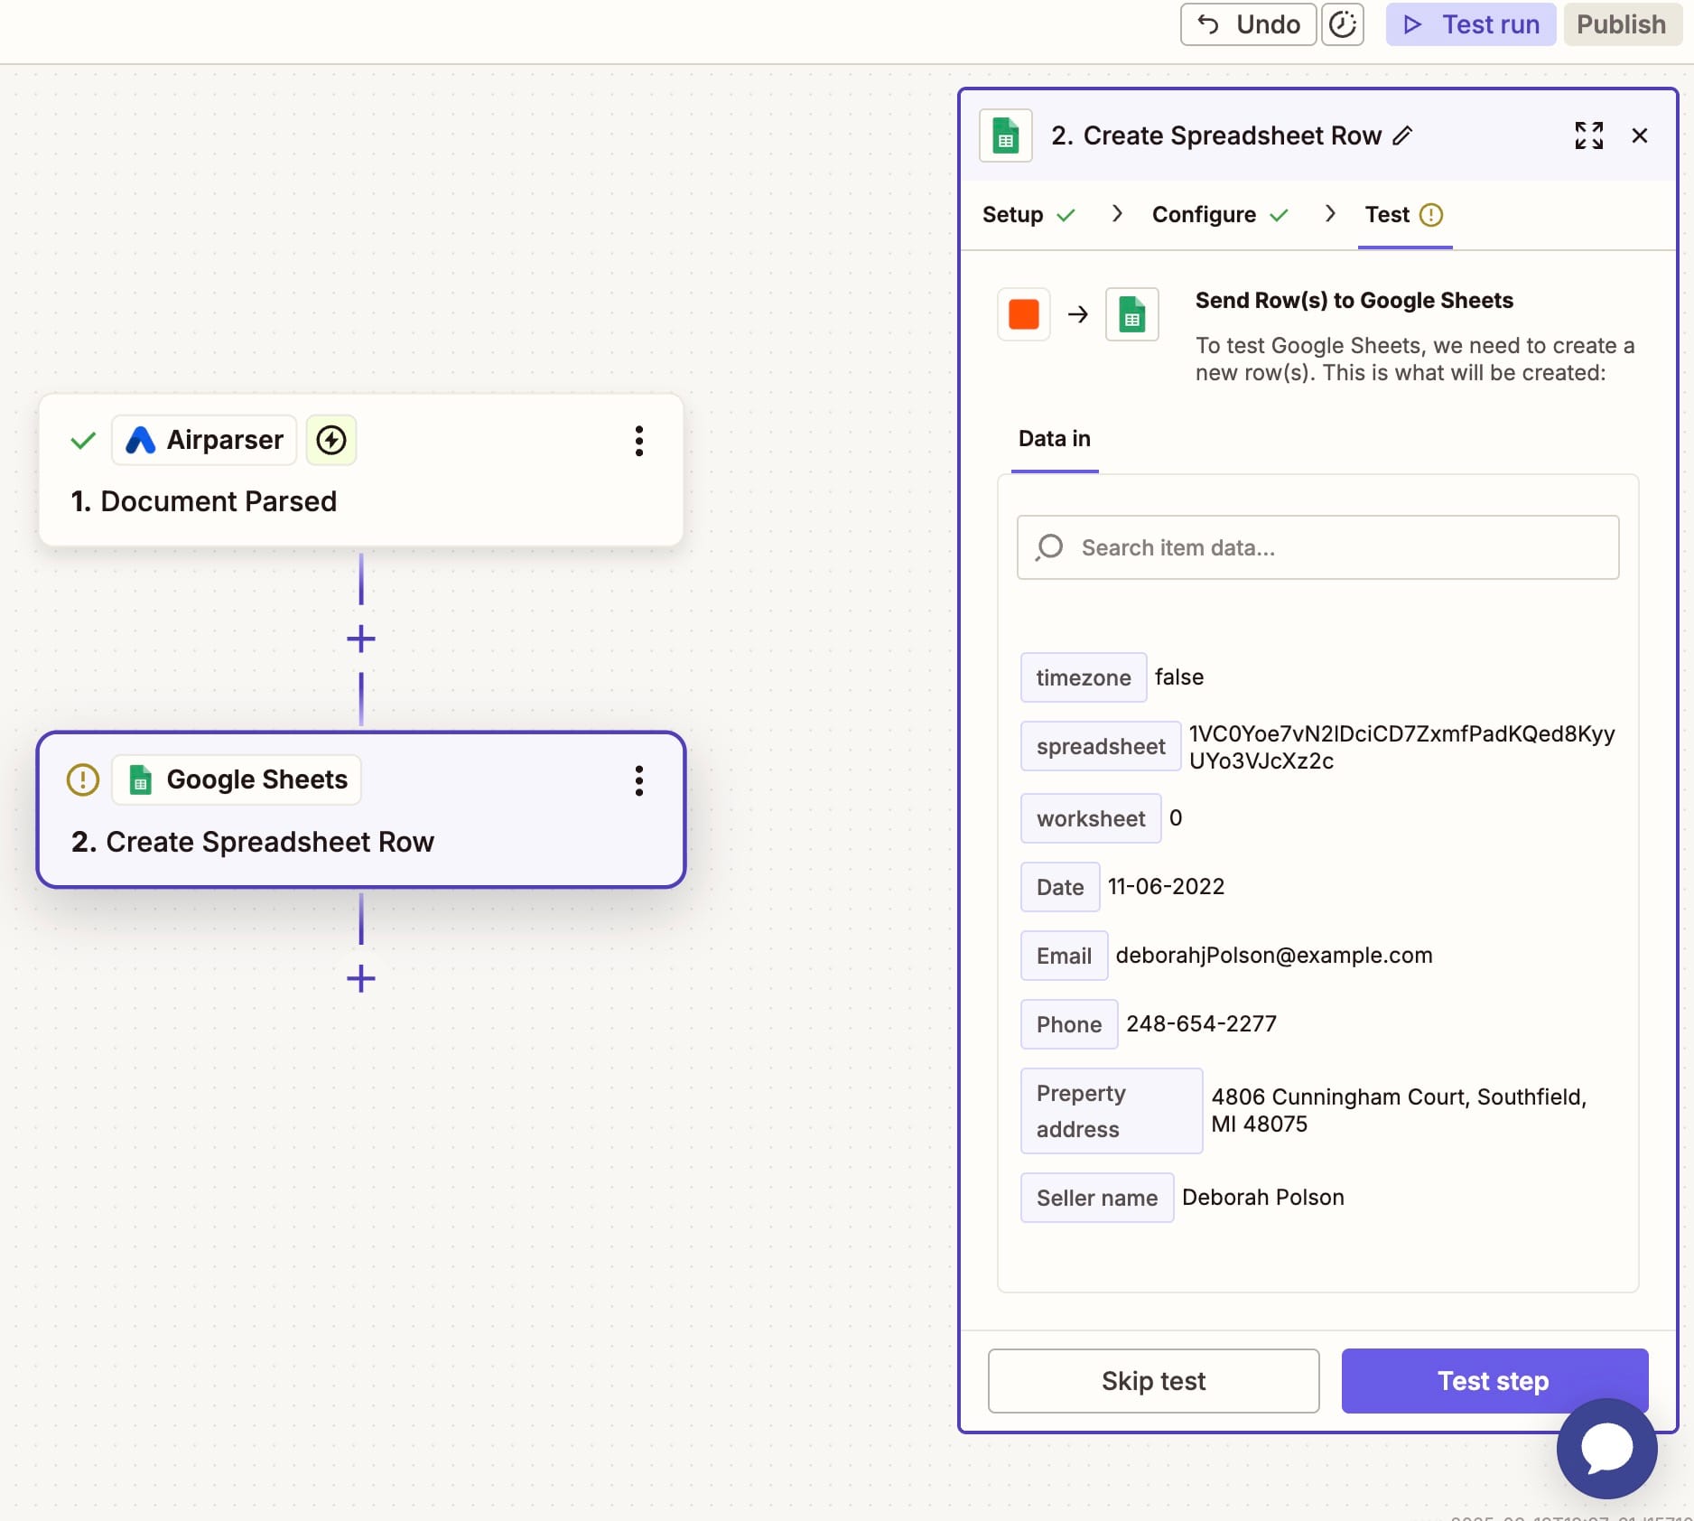Select the Data in tab
This screenshot has width=1694, height=1521.
(1054, 439)
